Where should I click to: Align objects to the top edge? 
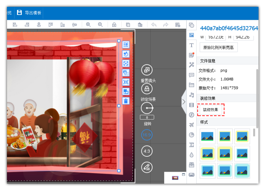(51, 25)
